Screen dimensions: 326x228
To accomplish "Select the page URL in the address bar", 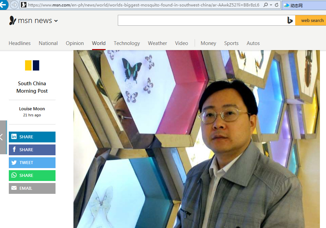I will 144,5.
